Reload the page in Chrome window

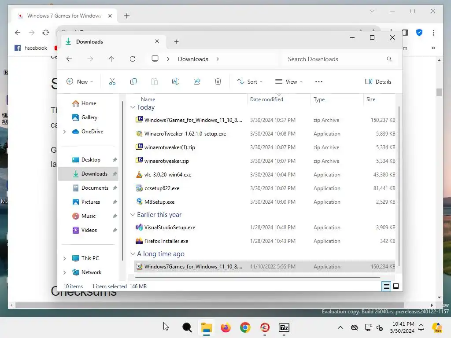46,33
